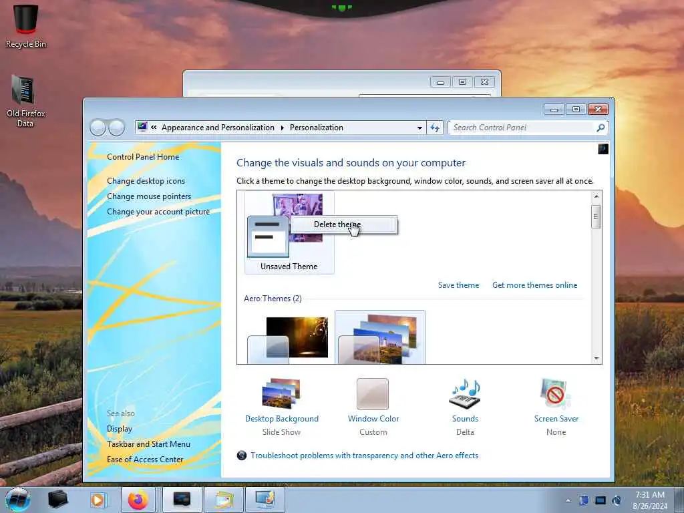Go to Control Panel Home
The image size is (684, 513).
click(143, 156)
